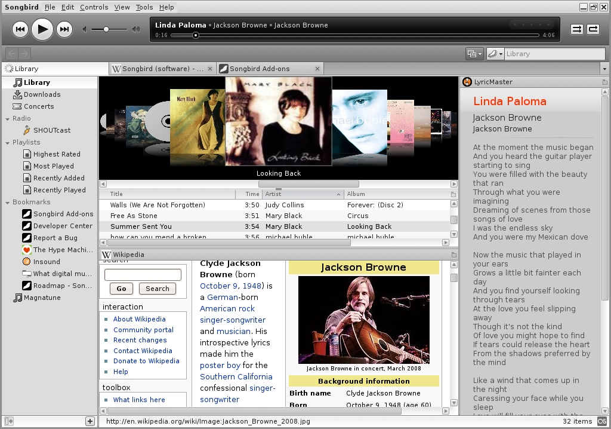Skip to the next track
Image resolution: width=611 pixels, height=429 pixels.
tap(64, 29)
